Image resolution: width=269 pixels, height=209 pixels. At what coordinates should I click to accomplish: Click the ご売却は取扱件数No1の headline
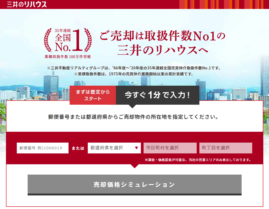click(x=162, y=36)
